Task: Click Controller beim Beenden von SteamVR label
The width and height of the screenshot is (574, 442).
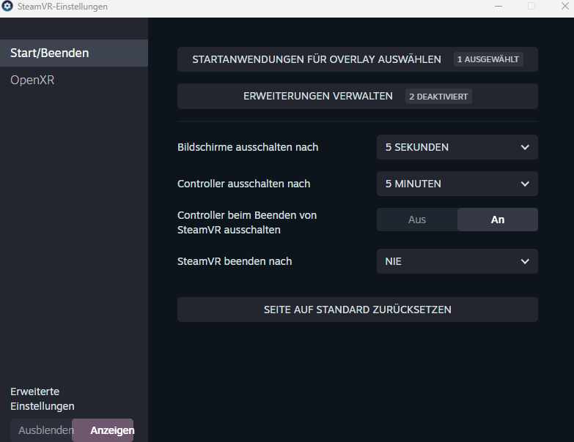Action: click(247, 222)
